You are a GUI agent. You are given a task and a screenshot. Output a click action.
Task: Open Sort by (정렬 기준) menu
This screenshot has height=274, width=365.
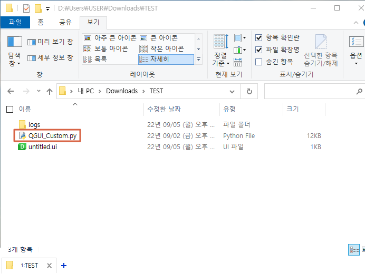221,50
